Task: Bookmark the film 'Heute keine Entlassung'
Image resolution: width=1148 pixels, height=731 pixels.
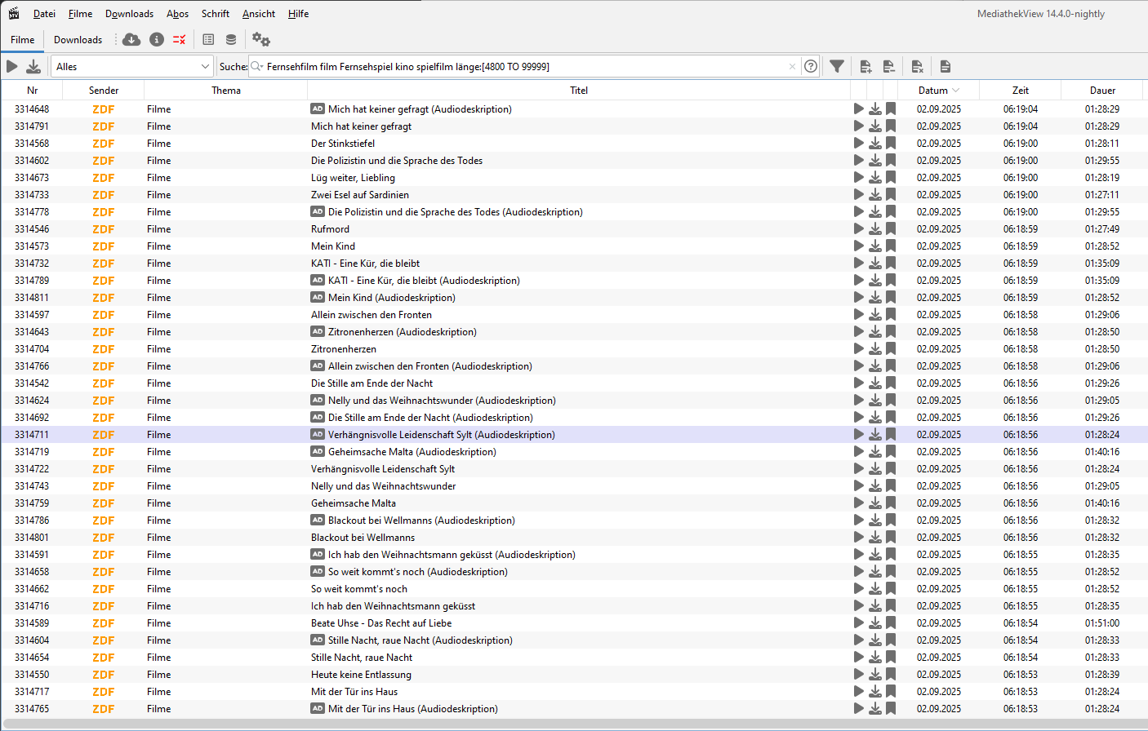Action: click(891, 674)
